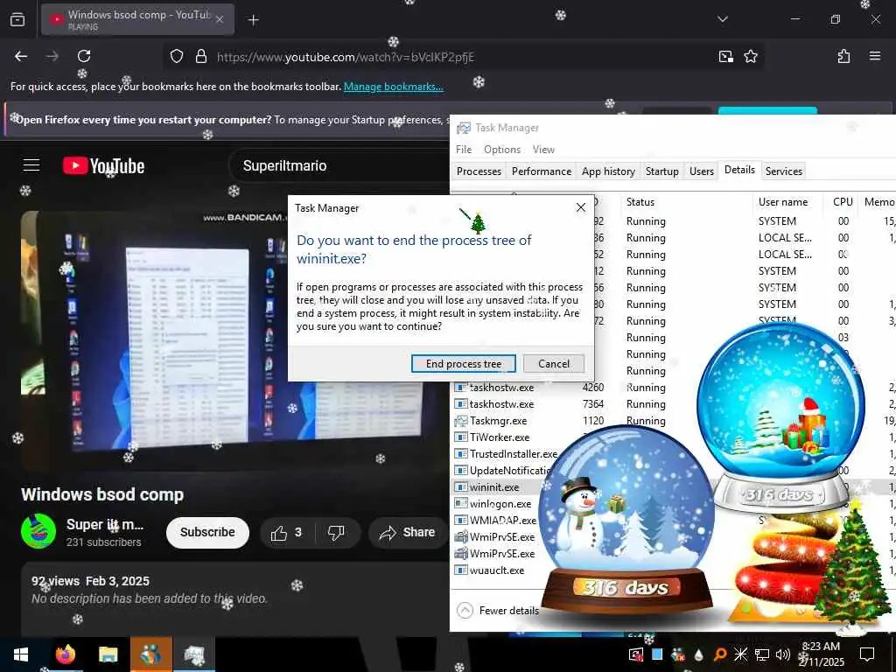Bookmark this page with the star icon
This screenshot has width=896, height=672.
tap(750, 57)
